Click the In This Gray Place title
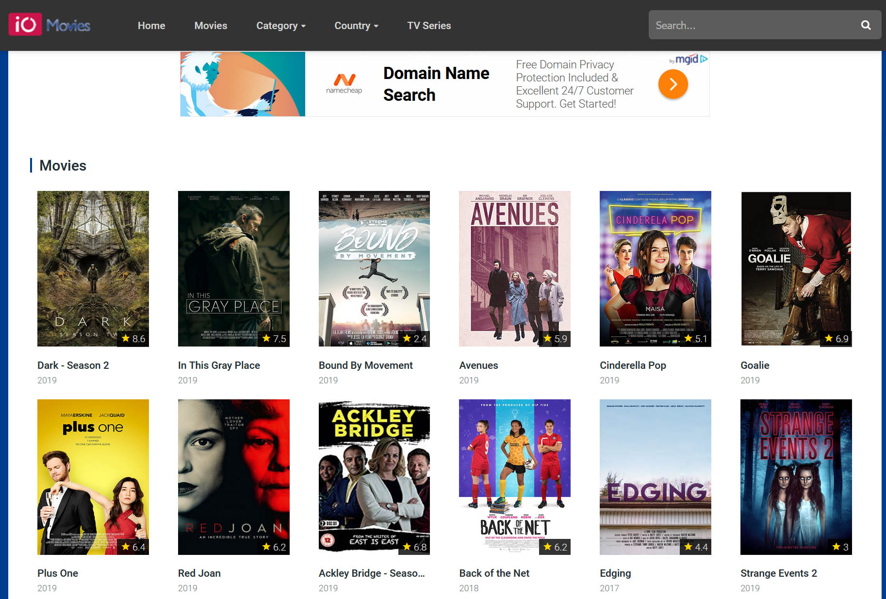886x599 pixels. coord(219,365)
